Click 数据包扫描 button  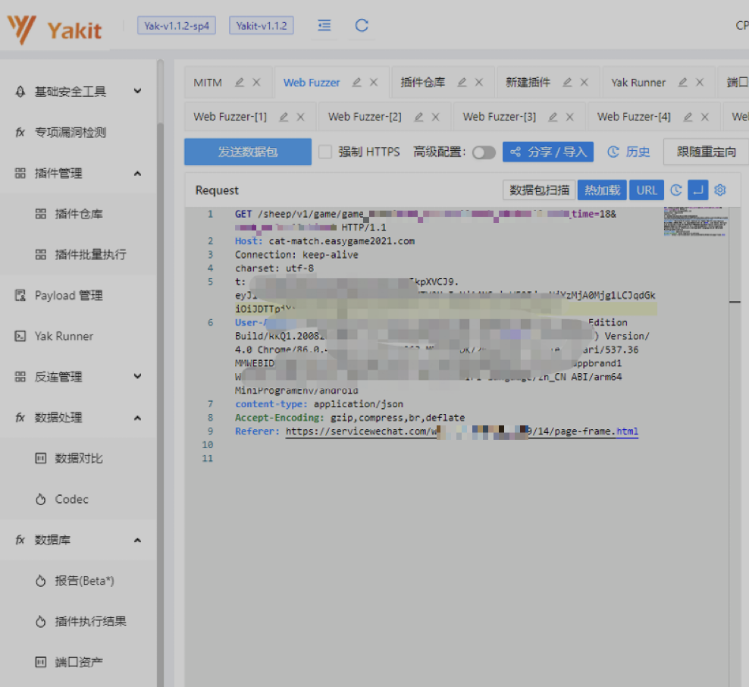(x=539, y=190)
